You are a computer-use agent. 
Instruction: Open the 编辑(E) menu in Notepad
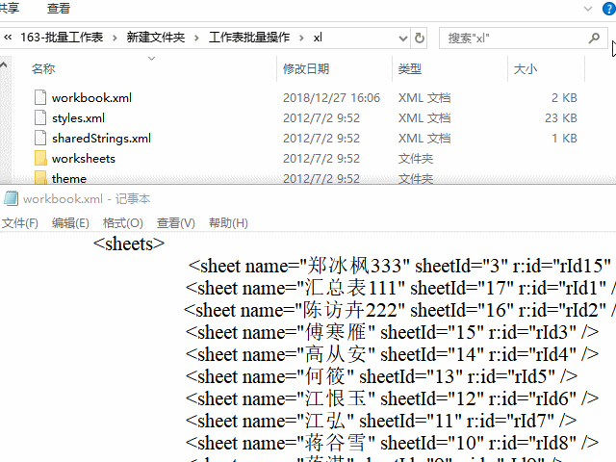[70, 223]
